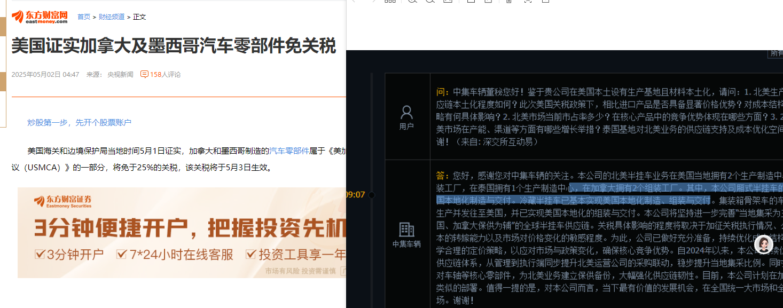This screenshot has width=783, height=308.
Task: Click the highlighted text 冷藏半挂车已基本实现美国本地化制造
Action: coord(591,200)
